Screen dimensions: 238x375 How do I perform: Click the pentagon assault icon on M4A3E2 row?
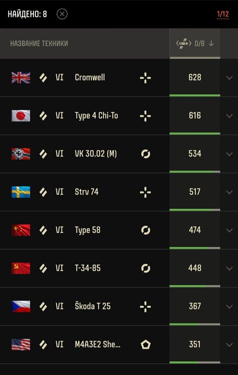point(145,344)
